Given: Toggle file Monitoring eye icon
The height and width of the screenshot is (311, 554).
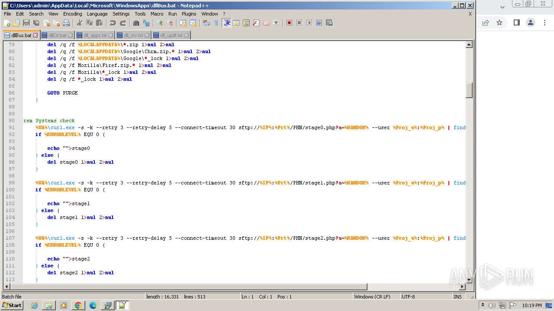Looking at the screenshot, I should pyautogui.click(x=276, y=23).
